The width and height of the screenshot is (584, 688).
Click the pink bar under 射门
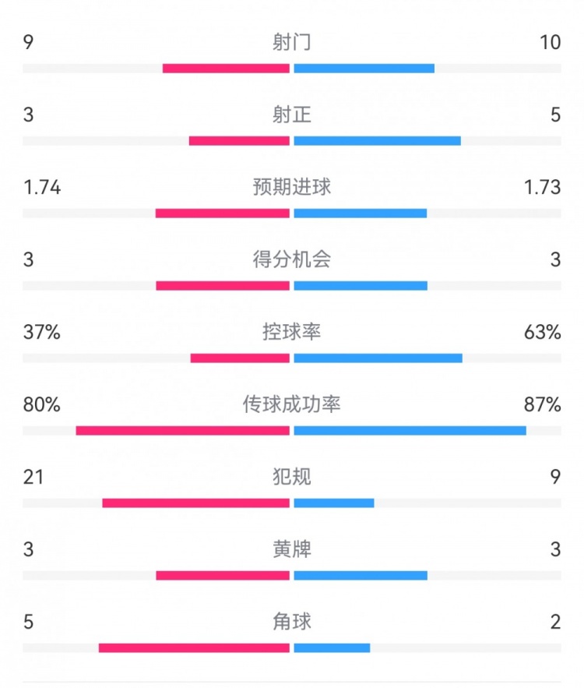click(226, 69)
